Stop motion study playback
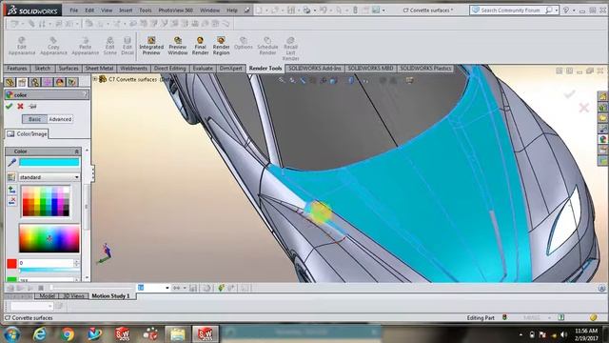Screen dimensions: 609x343 (x=40, y=288)
